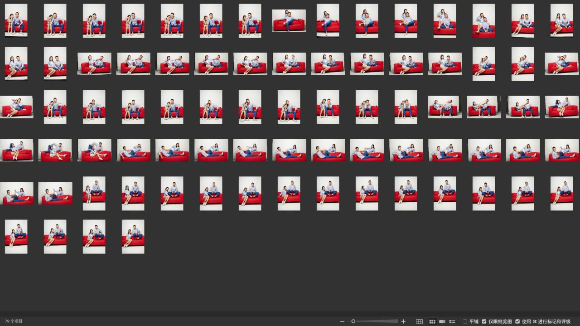Select the last thumbnail in the top row
Viewport: 580px width, 326px height.
[562, 20]
